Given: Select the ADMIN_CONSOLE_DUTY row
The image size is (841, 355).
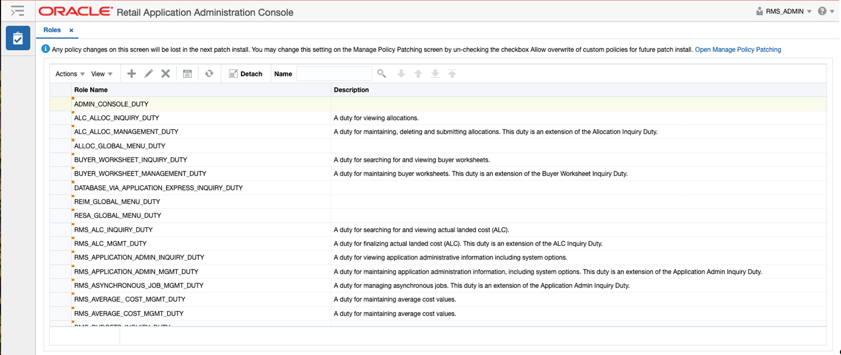Looking at the screenshot, I should (x=173, y=104).
